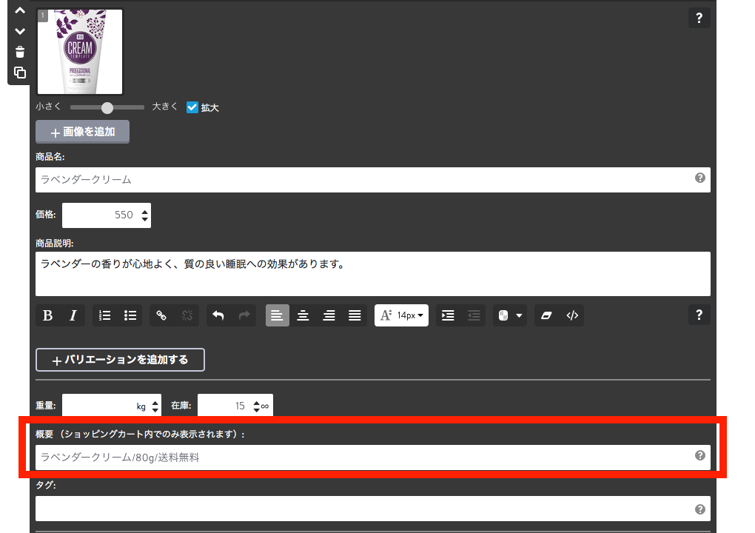This screenshot has width=755, height=533.
Task: Apply italic formatting to the description text
Action: pyautogui.click(x=73, y=315)
